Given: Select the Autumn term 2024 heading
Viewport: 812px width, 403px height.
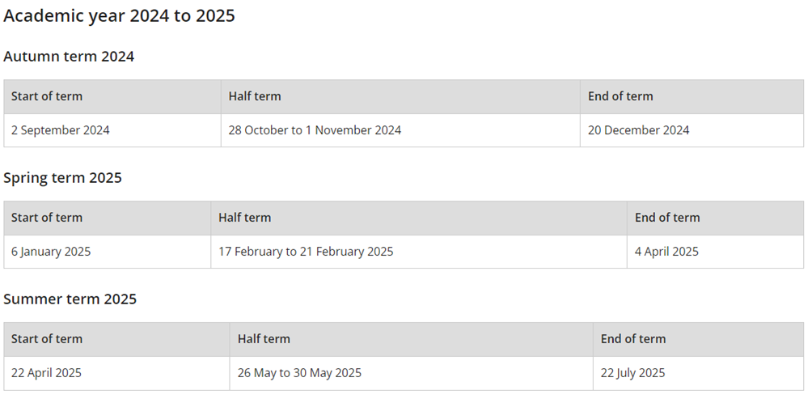Looking at the screenshot, I should pos(69,56).
